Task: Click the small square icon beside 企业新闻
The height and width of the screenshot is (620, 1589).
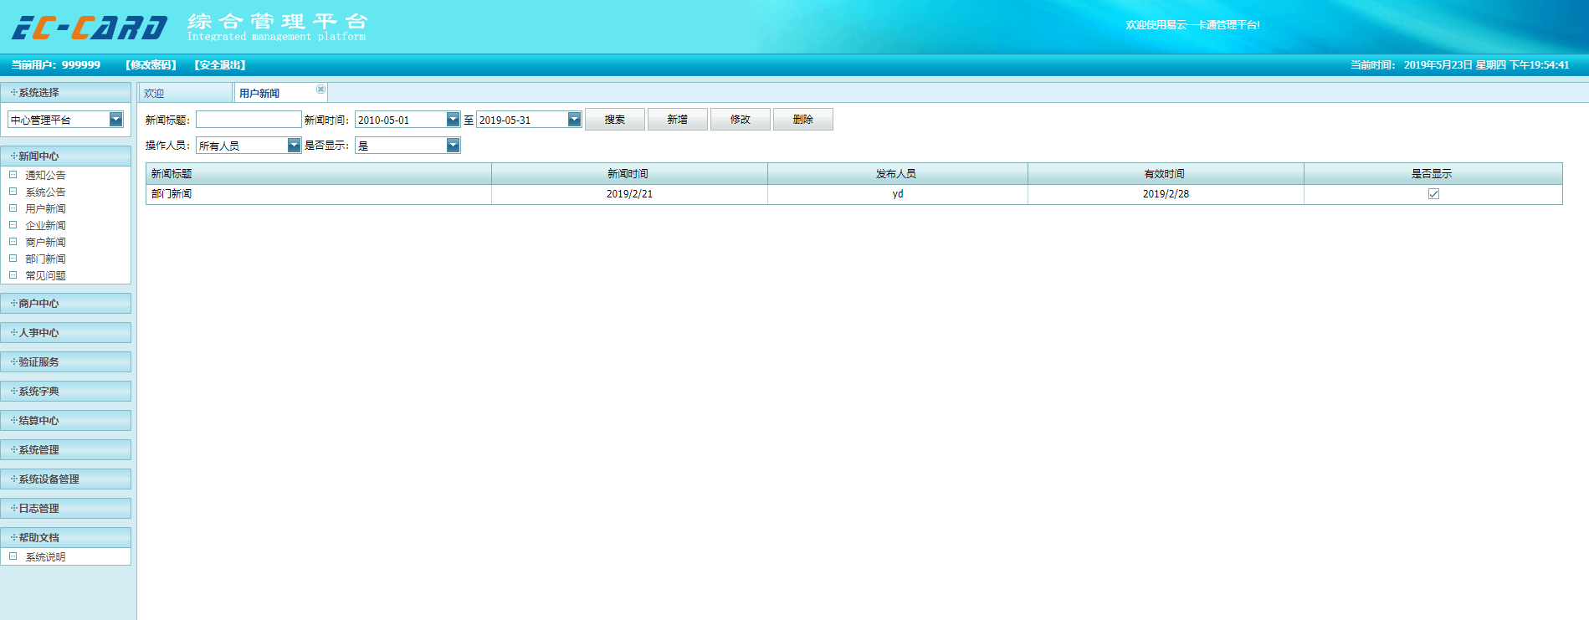Action: (13, 225)
